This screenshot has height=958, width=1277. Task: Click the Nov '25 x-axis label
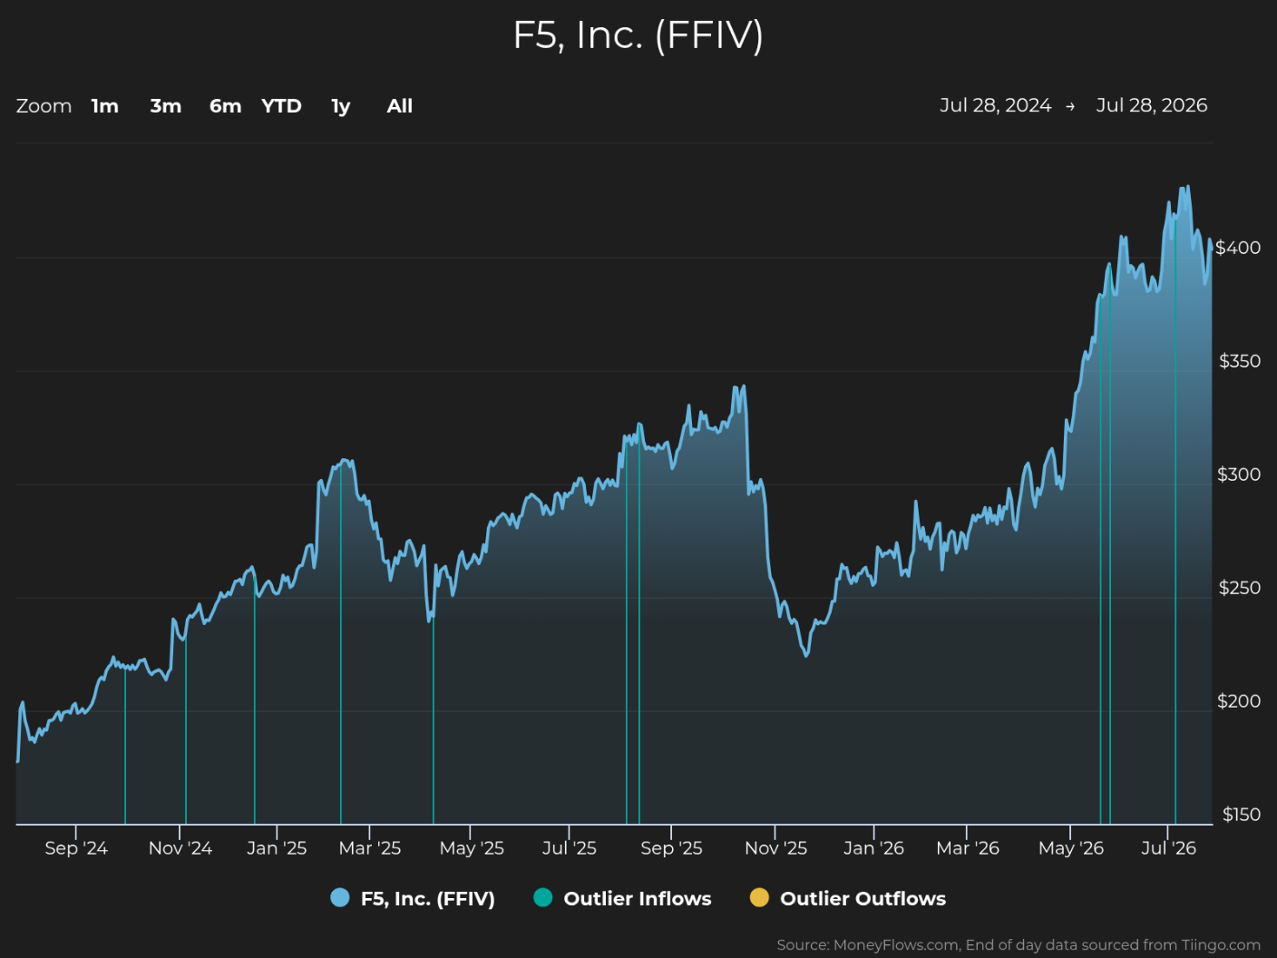coord(776,848)
